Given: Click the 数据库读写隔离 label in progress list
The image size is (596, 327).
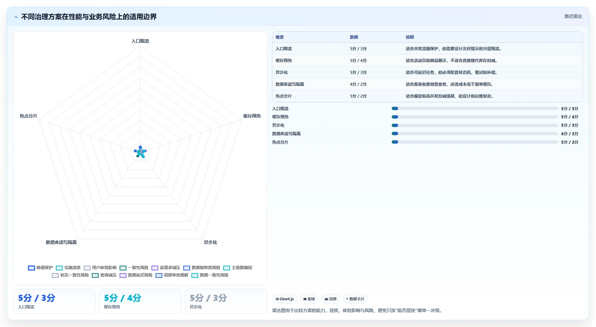Looking at the screenshot, I should coord(286,134).
